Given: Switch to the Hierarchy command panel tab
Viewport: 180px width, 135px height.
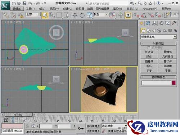Looking at the screenshot, I should [x=154, y=23].
